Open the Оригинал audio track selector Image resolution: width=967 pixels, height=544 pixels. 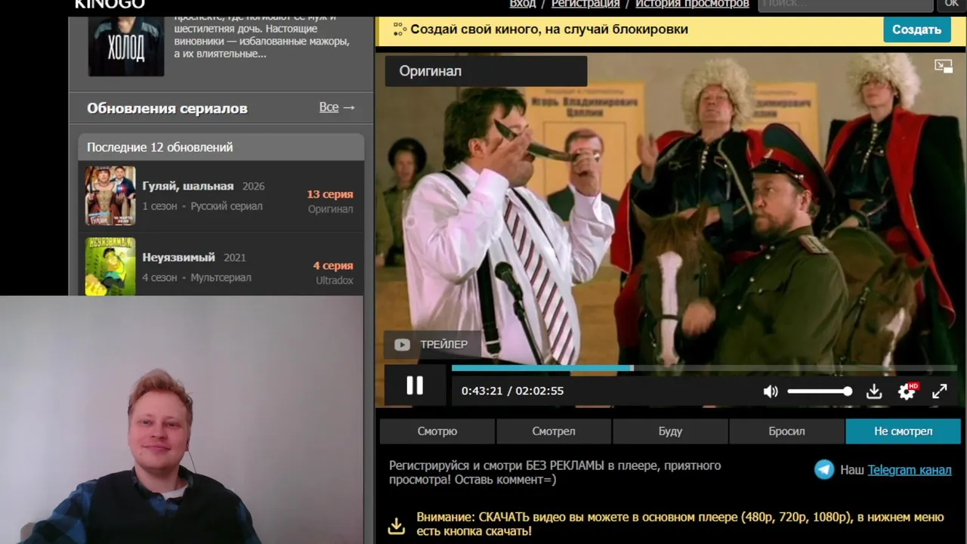pos(486,71)
